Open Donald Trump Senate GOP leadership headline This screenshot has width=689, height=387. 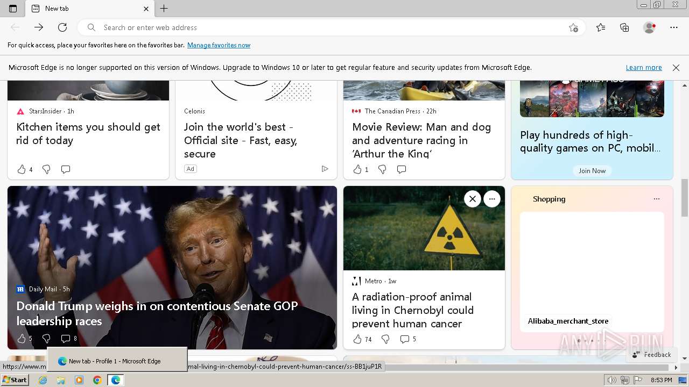[x=157, y=313]
